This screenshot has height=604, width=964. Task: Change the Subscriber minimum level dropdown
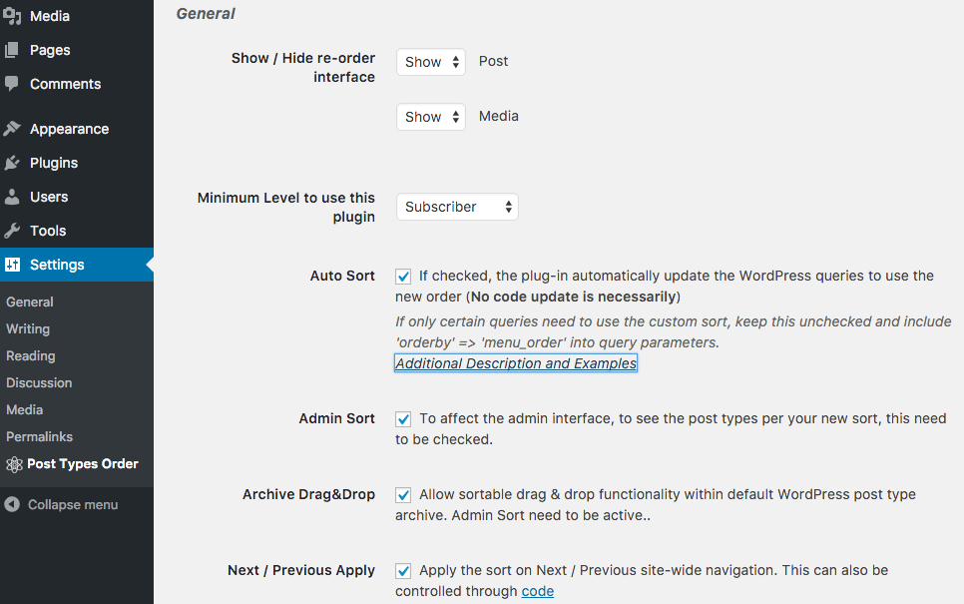457,207
